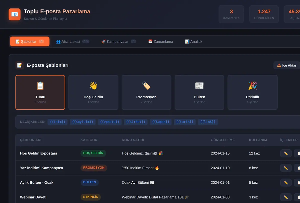Image resolution: width=300 pixels, height=203 pixels.
Task: Insert the {{soyisim}} variable chip
Action: 82,122
